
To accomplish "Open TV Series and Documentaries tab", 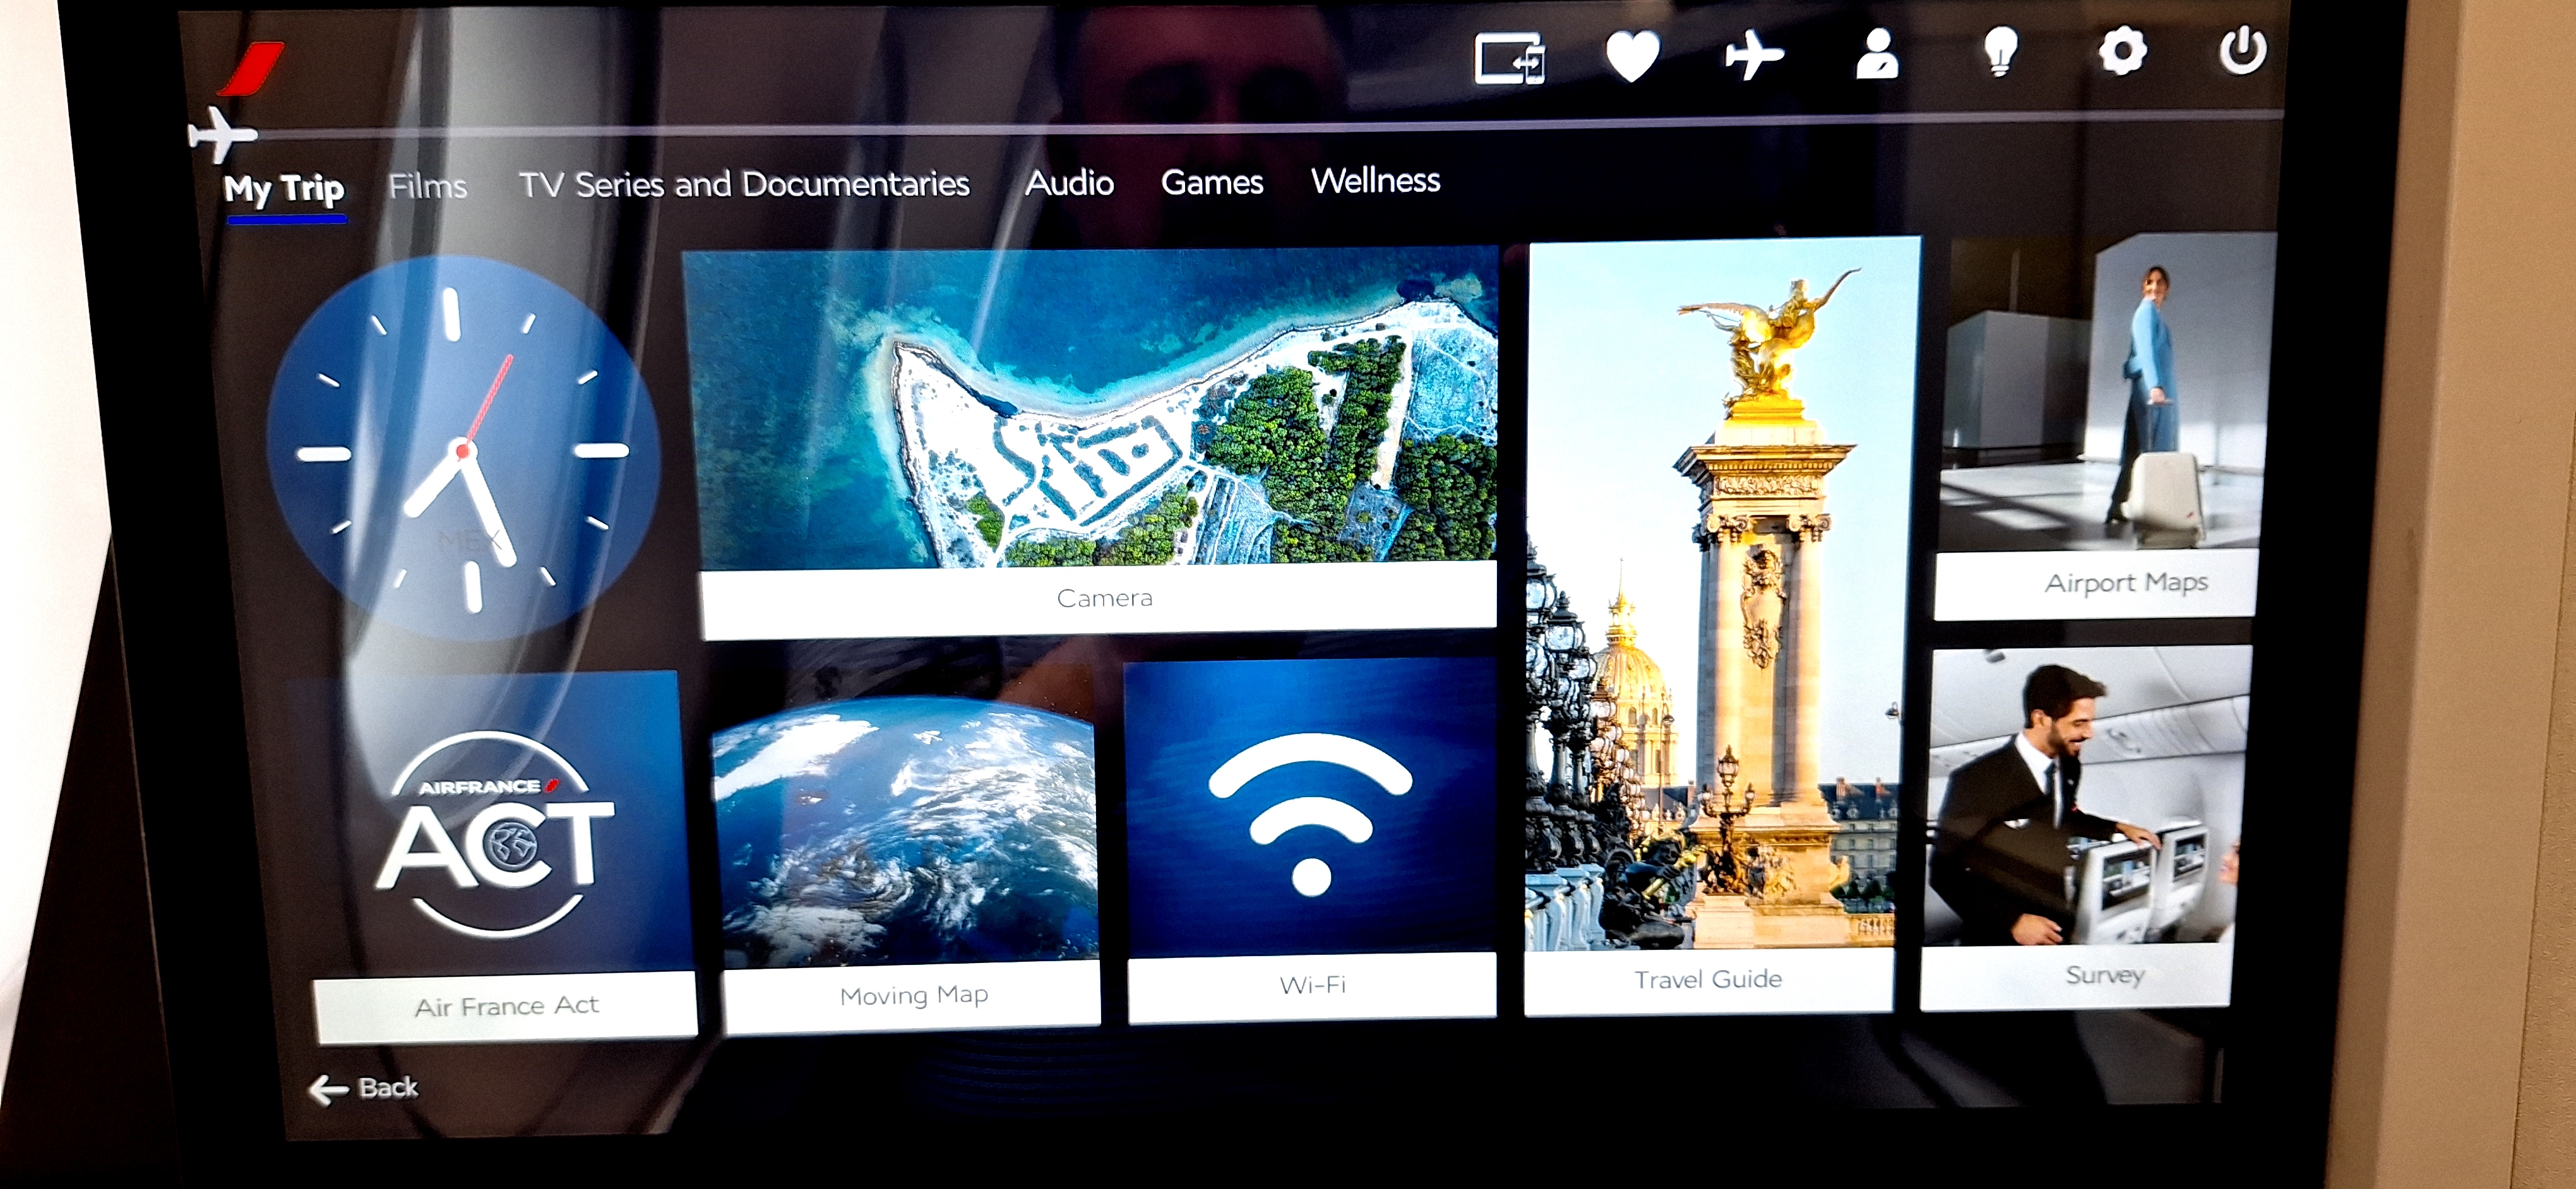I will (744, 184).
